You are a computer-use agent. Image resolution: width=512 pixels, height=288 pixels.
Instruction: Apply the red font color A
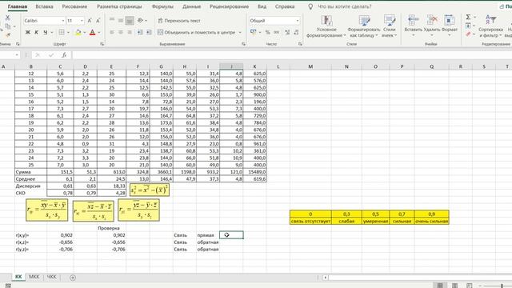point(93,32)
